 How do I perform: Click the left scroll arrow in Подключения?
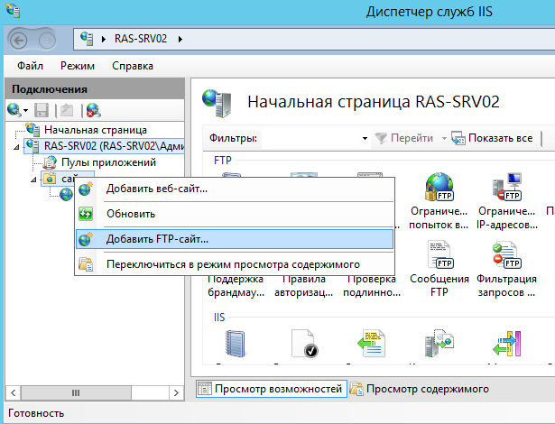14,392
